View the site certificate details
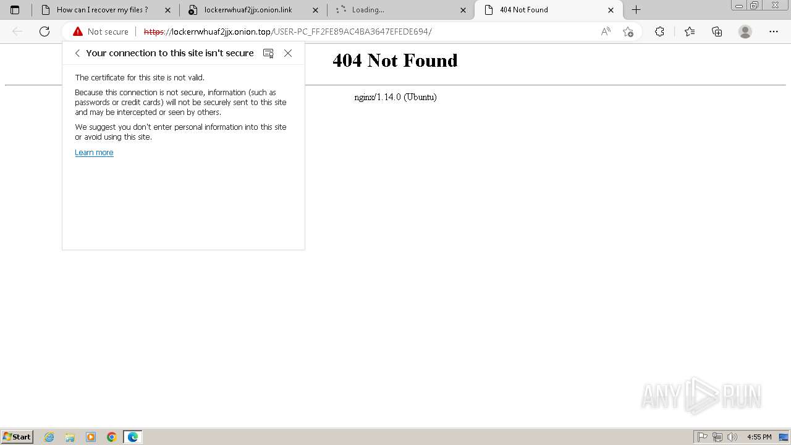 coord(268,53)
